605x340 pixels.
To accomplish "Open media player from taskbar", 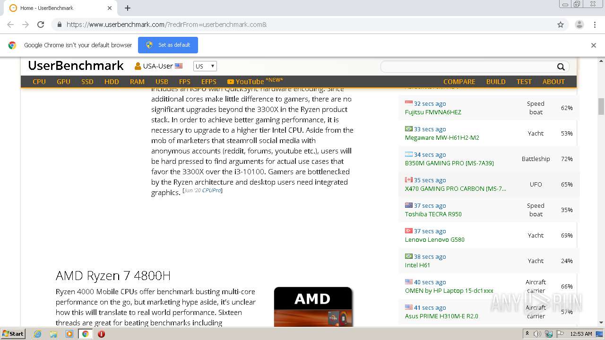I will (69, 334).
